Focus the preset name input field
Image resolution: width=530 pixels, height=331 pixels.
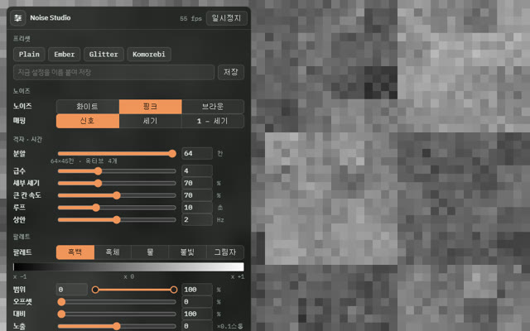pos(114,72)
